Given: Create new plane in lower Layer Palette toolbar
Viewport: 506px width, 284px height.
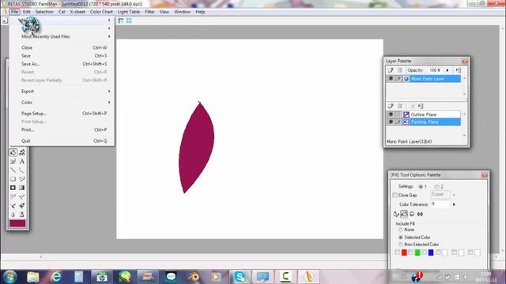Looking at the screenshot, I should (x=391, y=106).
